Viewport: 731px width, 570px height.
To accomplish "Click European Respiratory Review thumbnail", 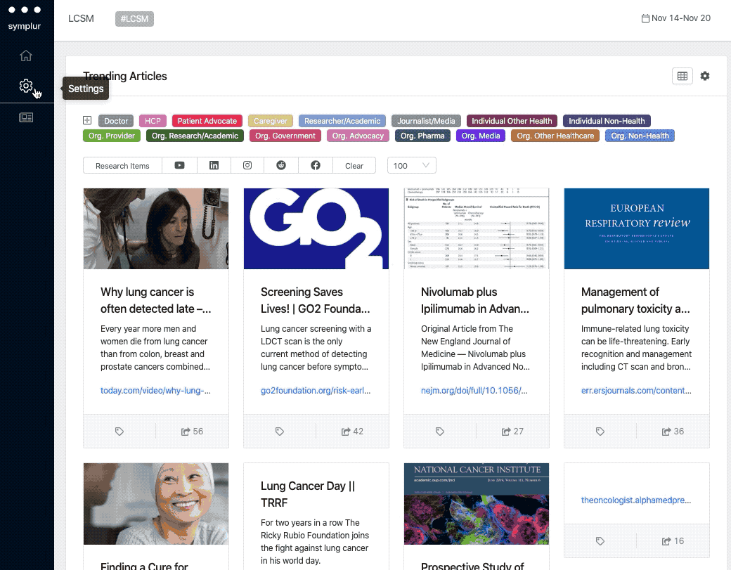I will click(636, 228).
